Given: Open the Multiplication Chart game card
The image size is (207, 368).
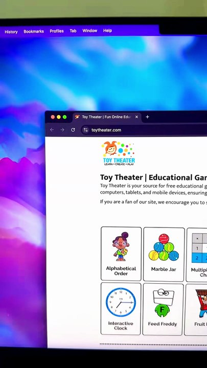Looking at the screenshot, I should point(197,255).
